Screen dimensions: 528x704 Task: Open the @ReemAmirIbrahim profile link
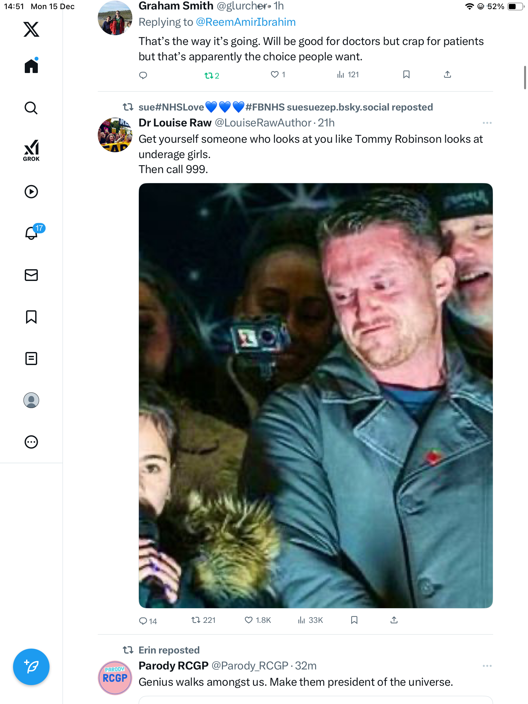[x=246, y=22]
